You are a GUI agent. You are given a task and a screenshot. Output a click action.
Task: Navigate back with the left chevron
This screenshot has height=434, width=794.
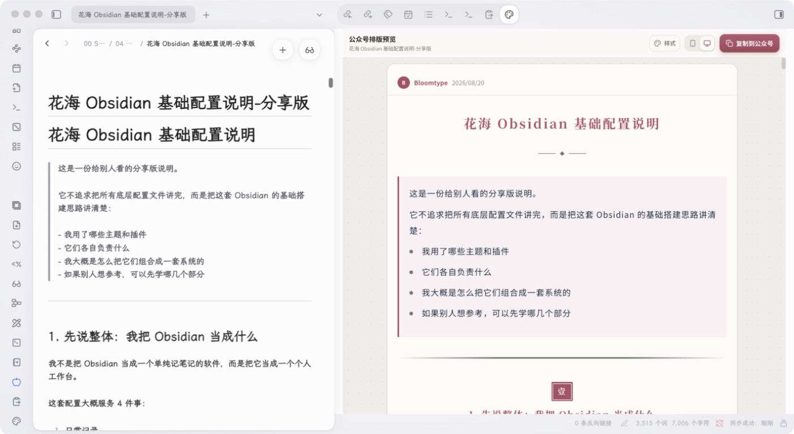coord(47,44)
